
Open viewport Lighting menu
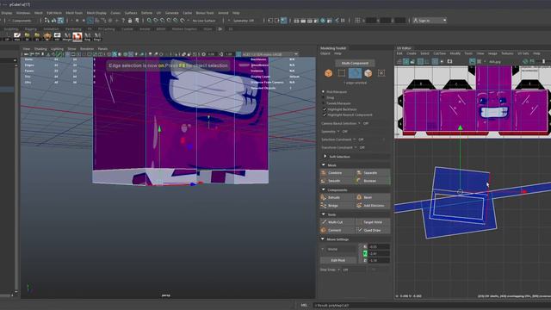point(57,49)
